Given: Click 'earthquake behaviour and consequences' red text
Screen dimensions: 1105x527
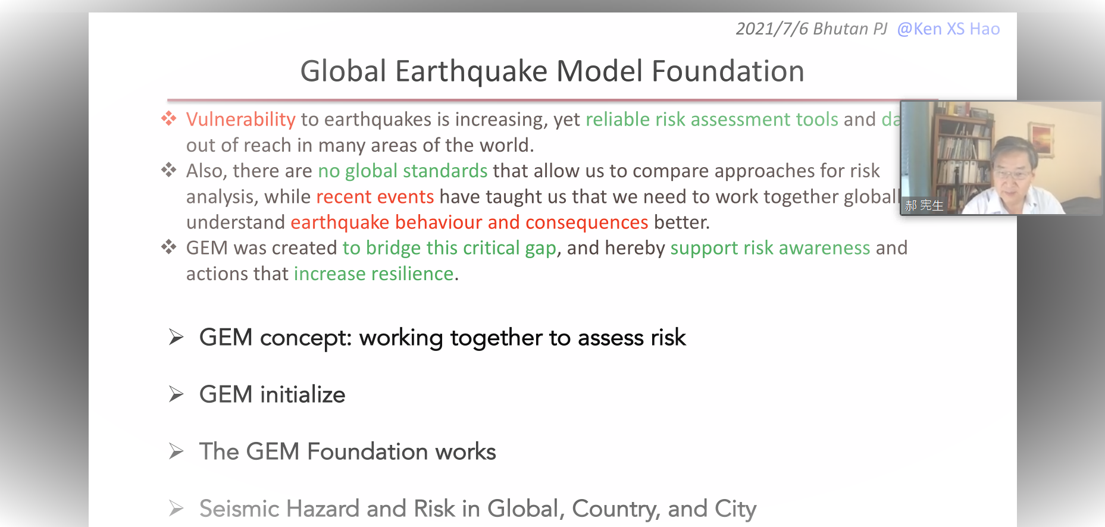Looking at the screenshot, I should pos(469,222).
